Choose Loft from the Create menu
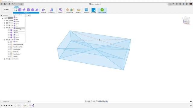This screenshot has width=193, height=108. (19, 42)
